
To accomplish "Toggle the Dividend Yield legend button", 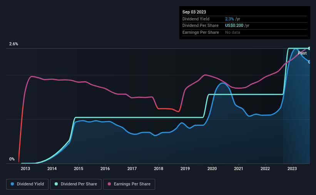I will (27, 184).
